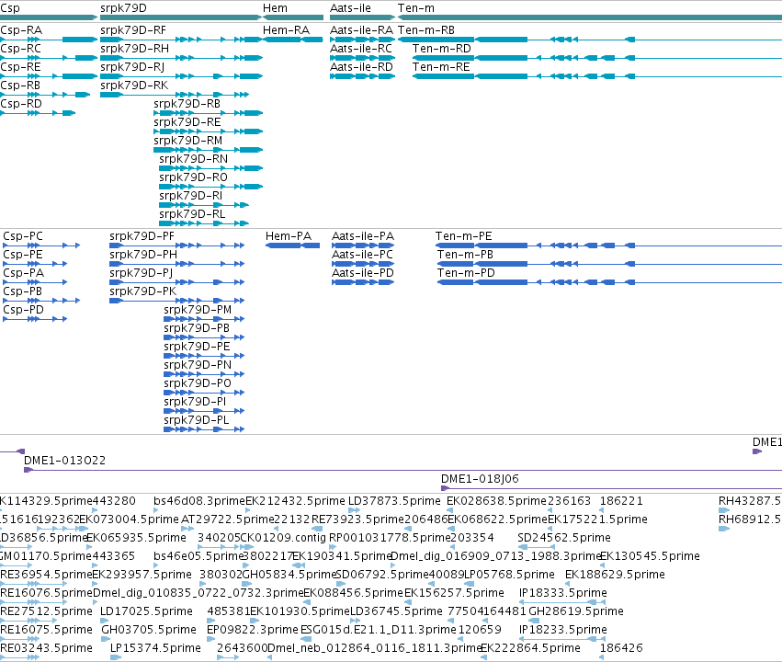Select the IP18333.5prime EST label
The height and width of the screenshot is (662, 782).
(563, 593)
